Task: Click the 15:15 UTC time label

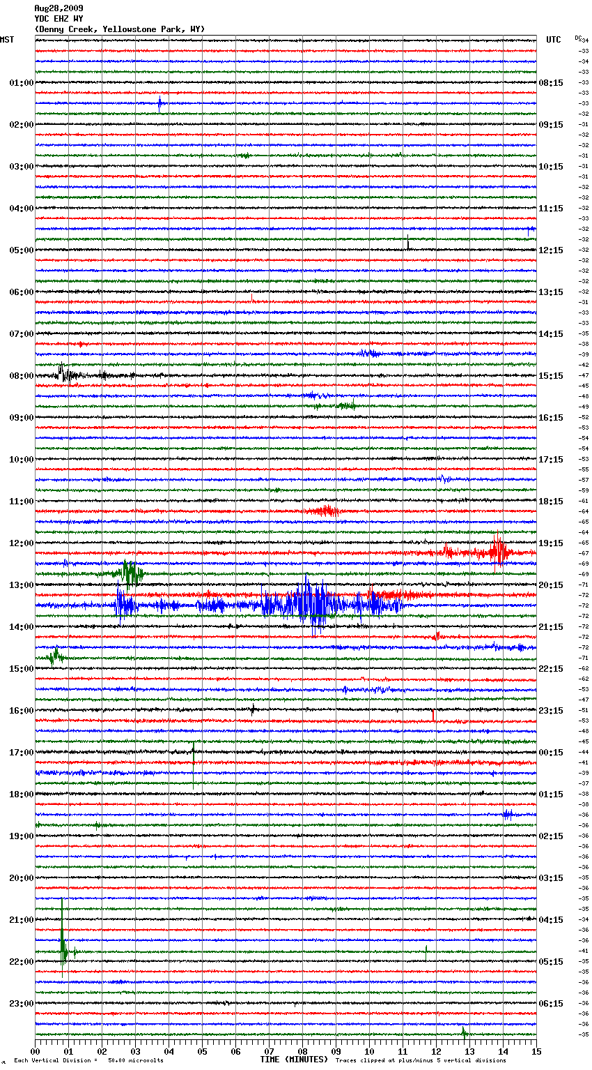Action: 551,376
